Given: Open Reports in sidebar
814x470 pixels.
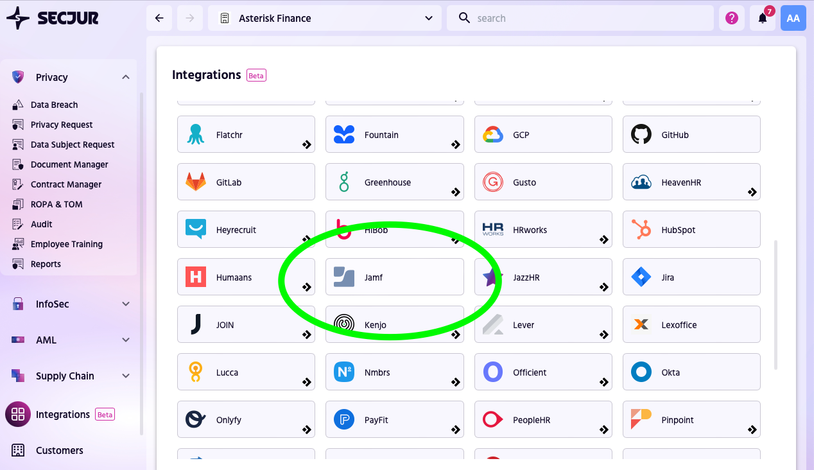Looking at the screenshot, I should [46, 264].
